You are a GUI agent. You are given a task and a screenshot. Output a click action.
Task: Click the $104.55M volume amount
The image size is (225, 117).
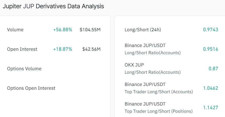(90, 30)
